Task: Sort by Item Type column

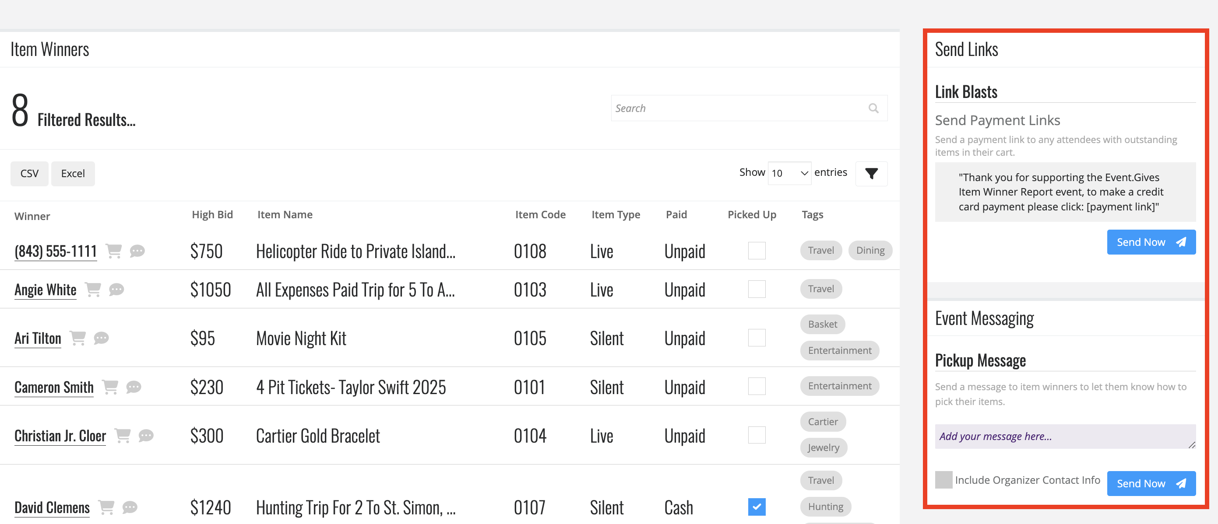Action: pos(616,215)
